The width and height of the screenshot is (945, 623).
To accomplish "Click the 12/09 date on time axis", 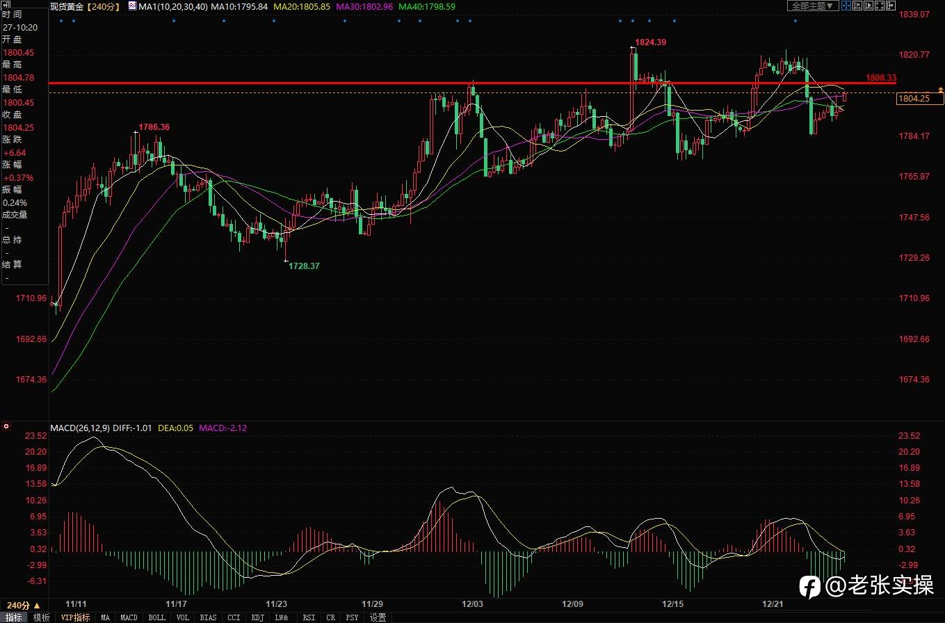I will tap(573, 604).
